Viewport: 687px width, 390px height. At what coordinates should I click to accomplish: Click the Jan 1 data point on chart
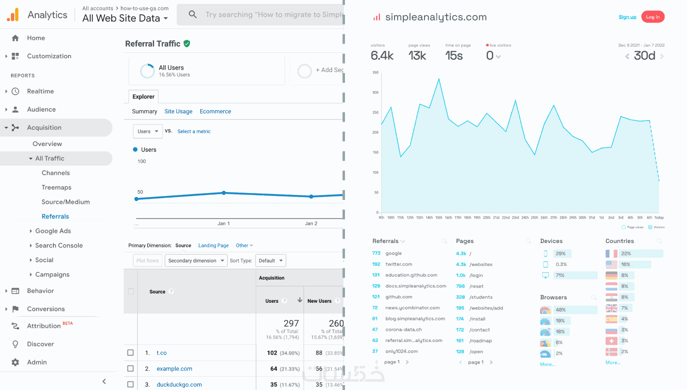[224, 193]
